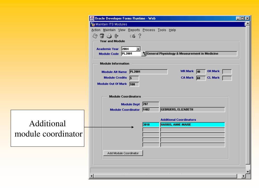Open the Help menu
This screenshot has width=259, height=194.
[x=172, y=30]
